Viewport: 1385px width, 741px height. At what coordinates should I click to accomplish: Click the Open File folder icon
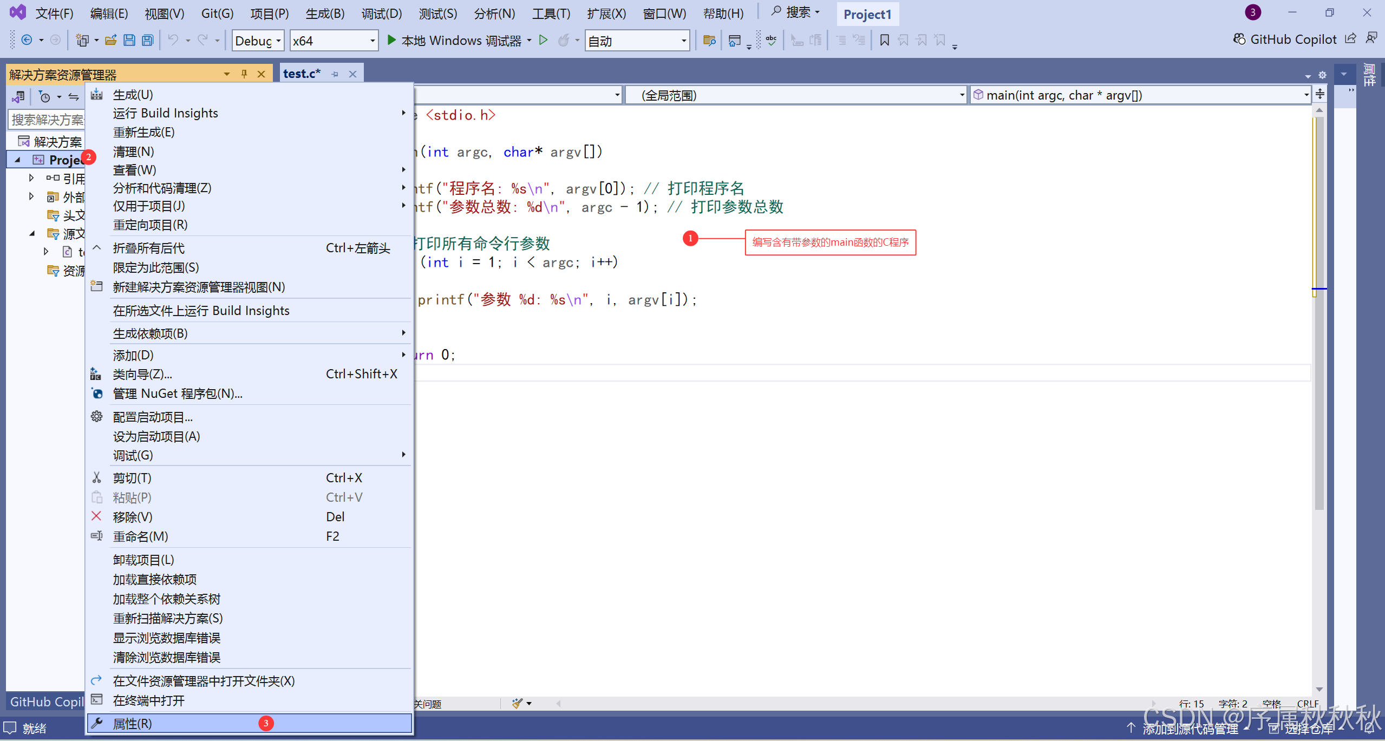[x=111, y=41]
